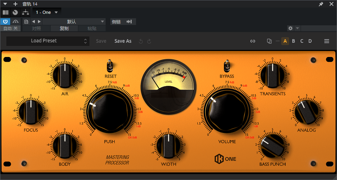Click the copy A/B settings icon

pyautogui.click(x=269, y=41)
